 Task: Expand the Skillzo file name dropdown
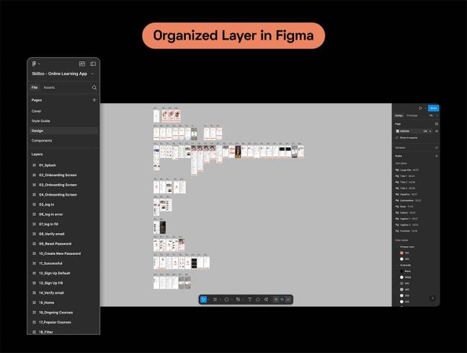click(92, 74)
